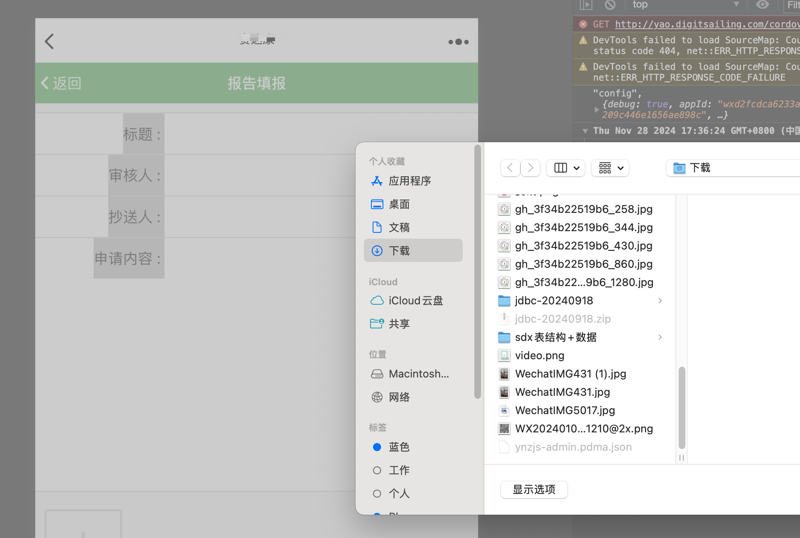Screen dimensions: 800x538
Task: Select WechatIMG5017.jpg file
Action: coord(564,410)
